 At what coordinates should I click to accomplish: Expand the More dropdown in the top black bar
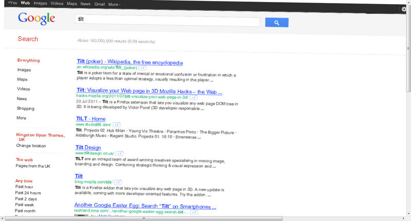114,4
